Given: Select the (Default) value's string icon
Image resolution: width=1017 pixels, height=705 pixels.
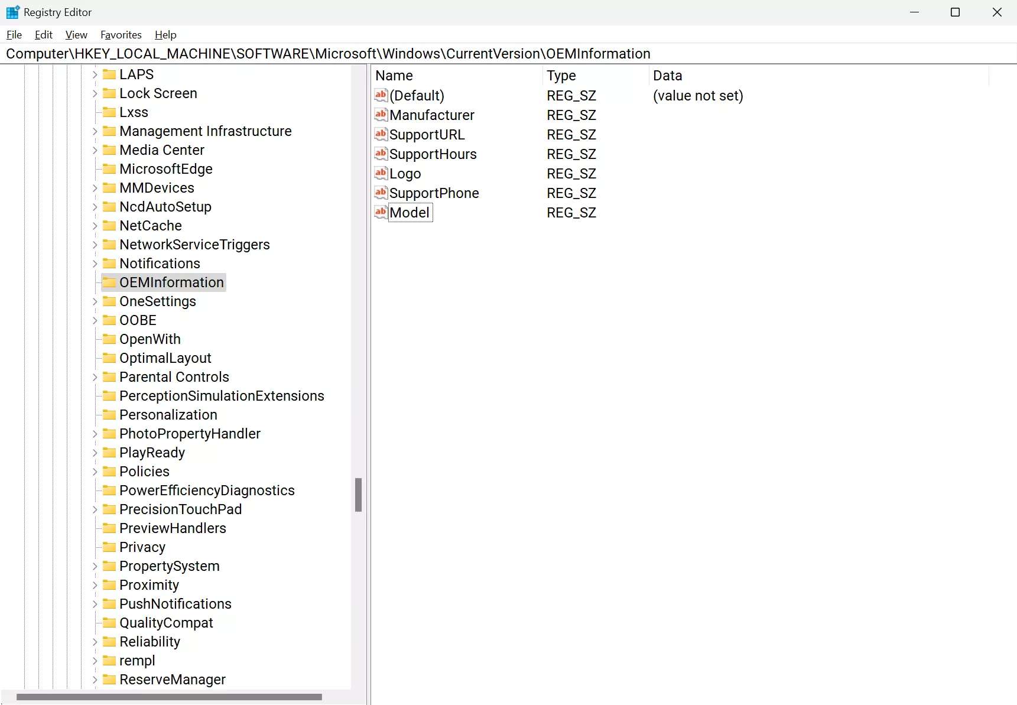Looking at the screenshot, I should coord(381,95).
